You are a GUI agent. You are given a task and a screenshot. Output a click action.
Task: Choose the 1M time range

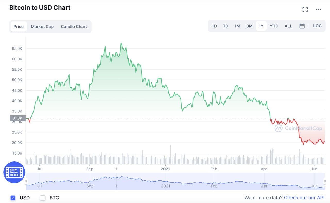[237, 26]
